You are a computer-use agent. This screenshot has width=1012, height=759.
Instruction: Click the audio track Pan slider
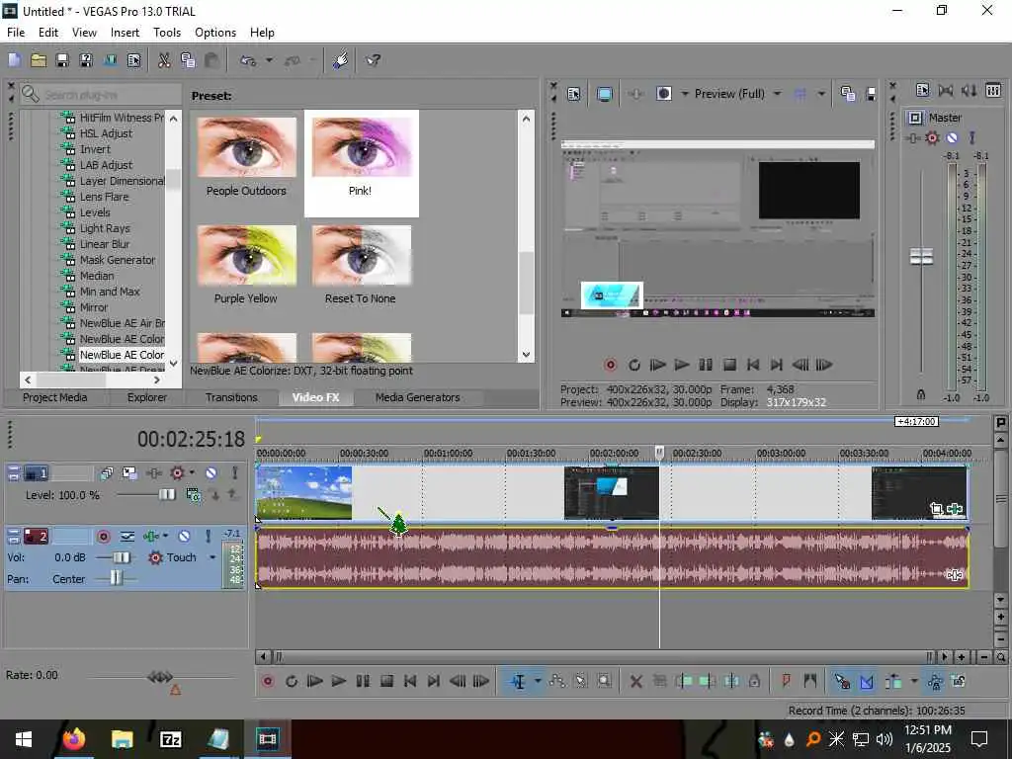click(x=117, y=578)
